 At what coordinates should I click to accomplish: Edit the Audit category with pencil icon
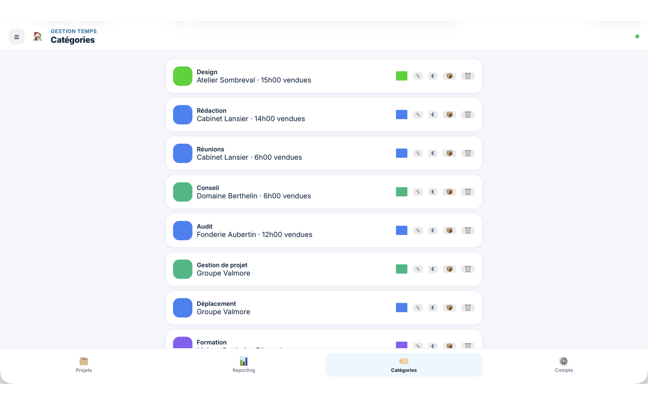pos(418,231)
